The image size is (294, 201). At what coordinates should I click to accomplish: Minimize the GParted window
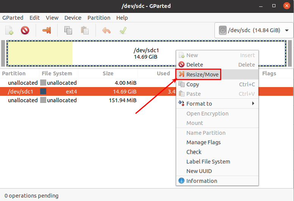coord(261,6)
